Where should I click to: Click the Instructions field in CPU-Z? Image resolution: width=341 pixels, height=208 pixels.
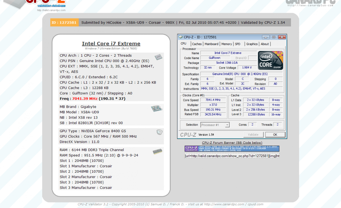[242, 89]
